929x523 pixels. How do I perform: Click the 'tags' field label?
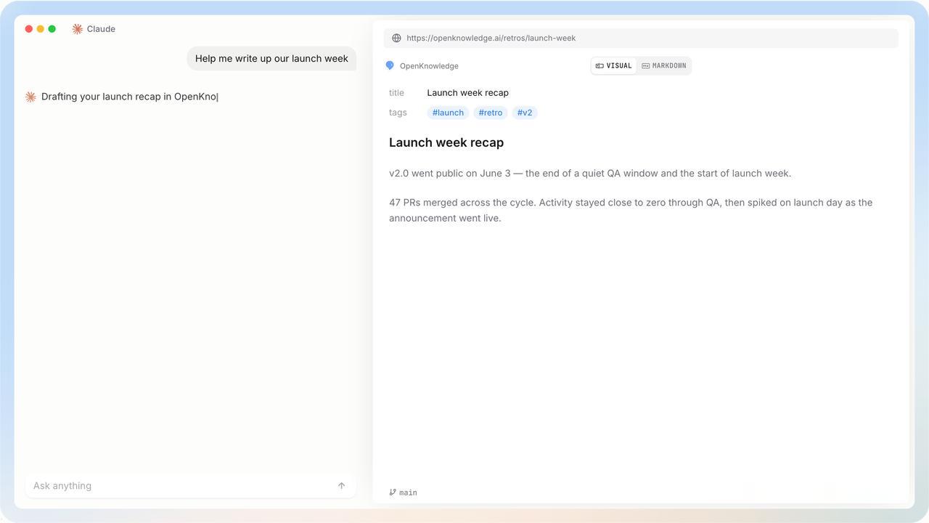(398, 113)
